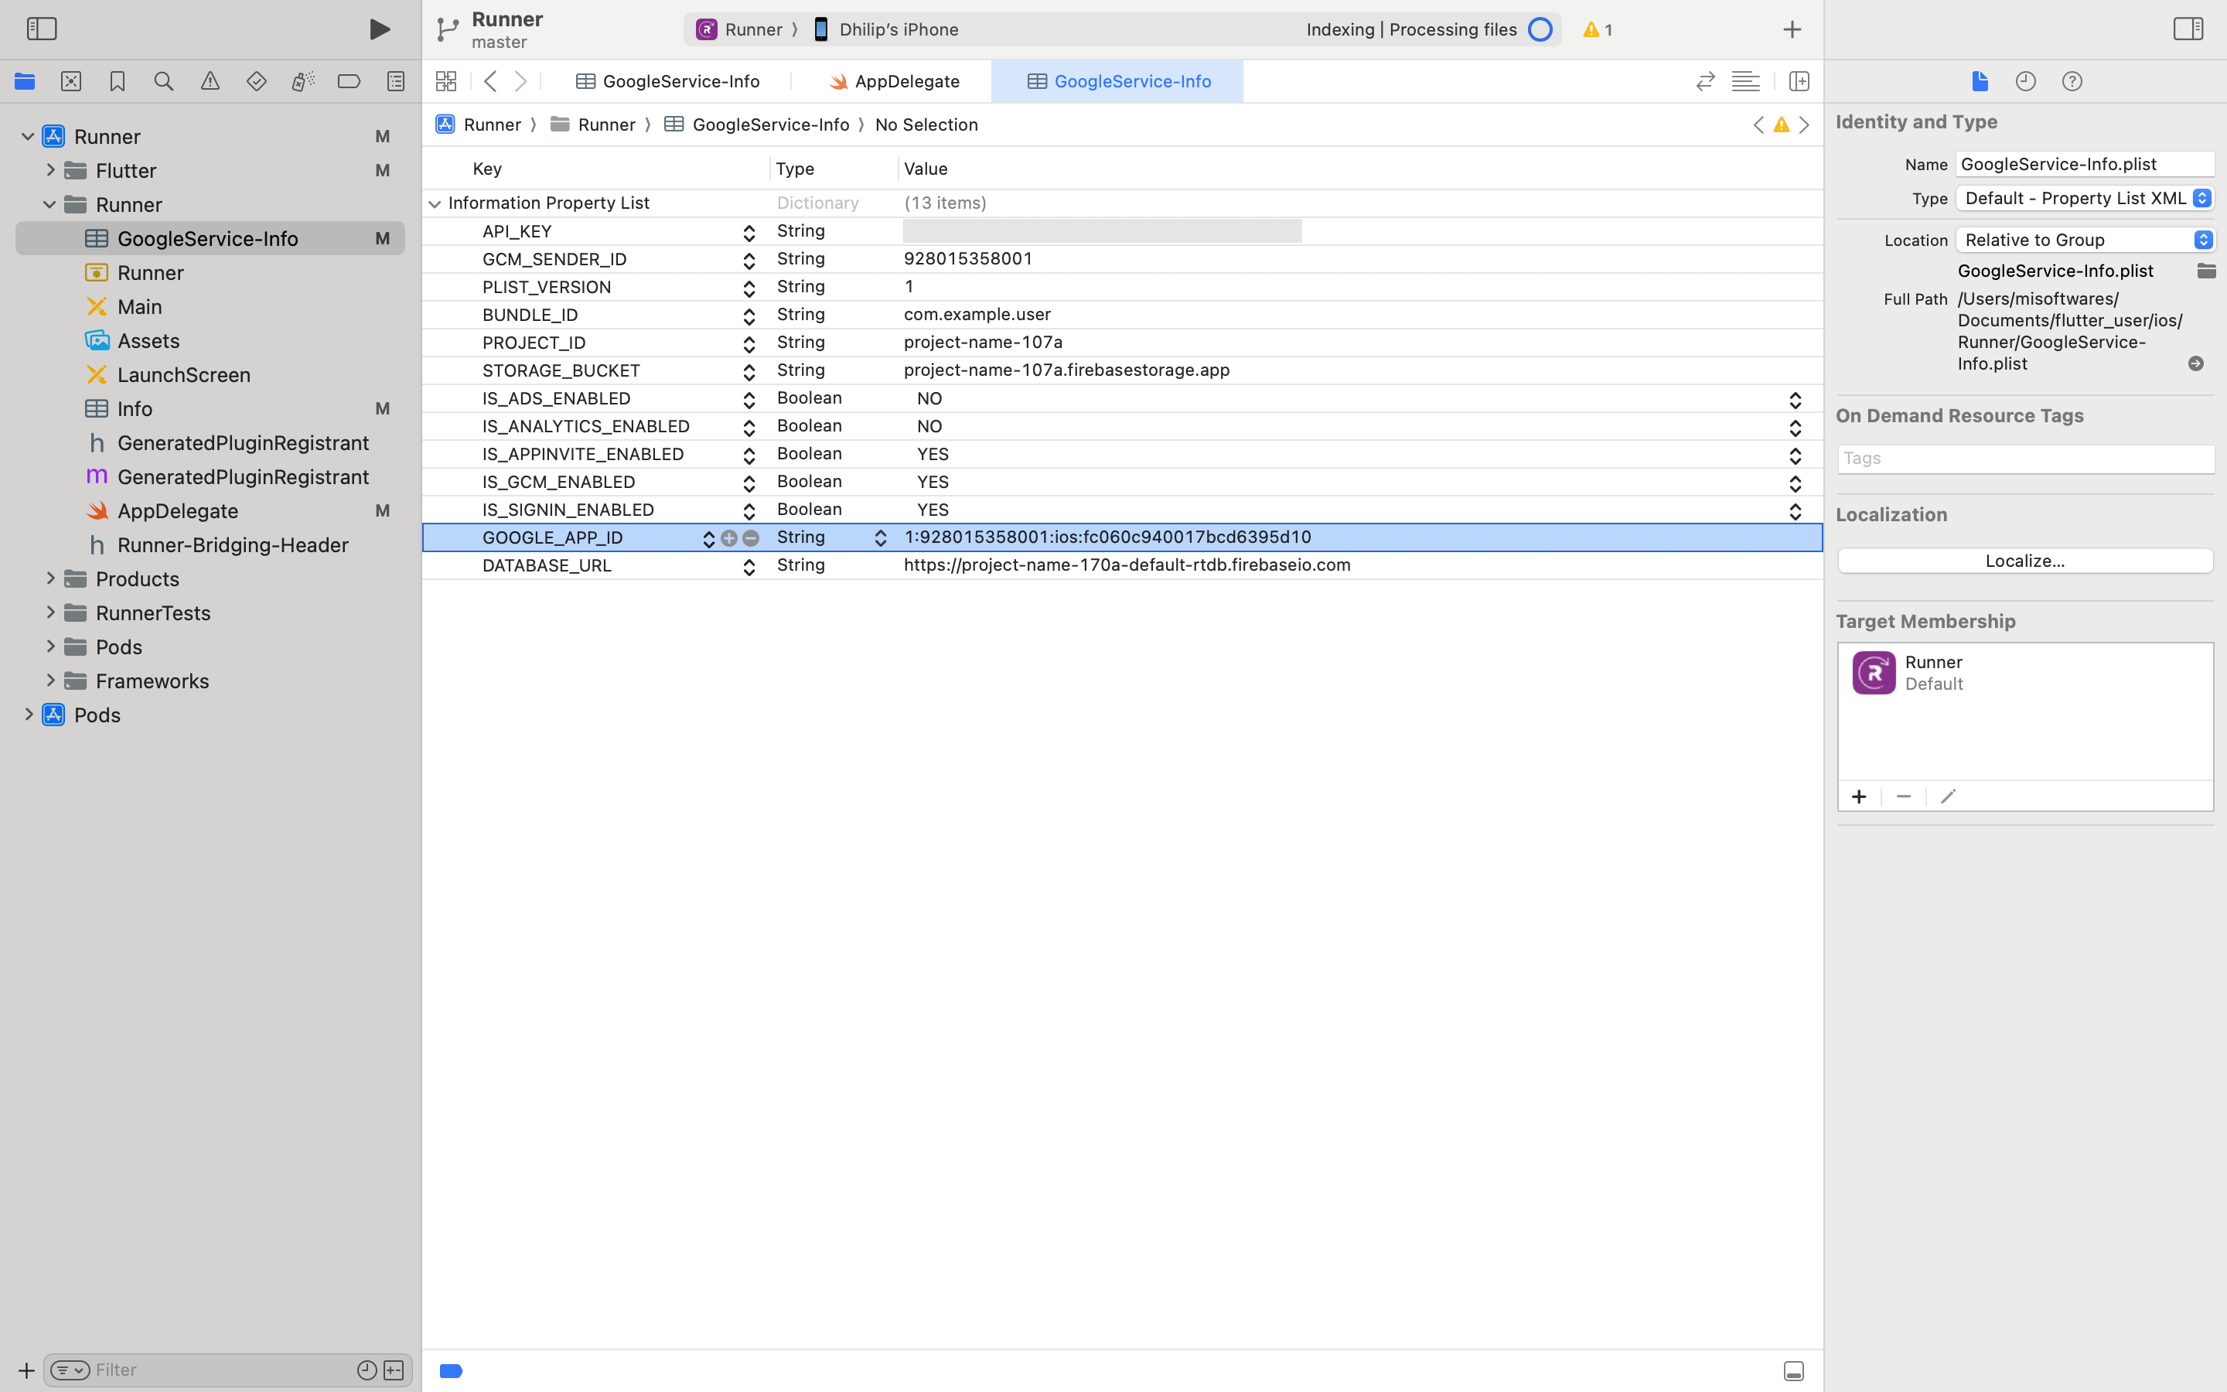Toggle the right inspector panel
Viewport: 2227px width, 1392px height.
pyautogui.click(x=2188, y=29)
